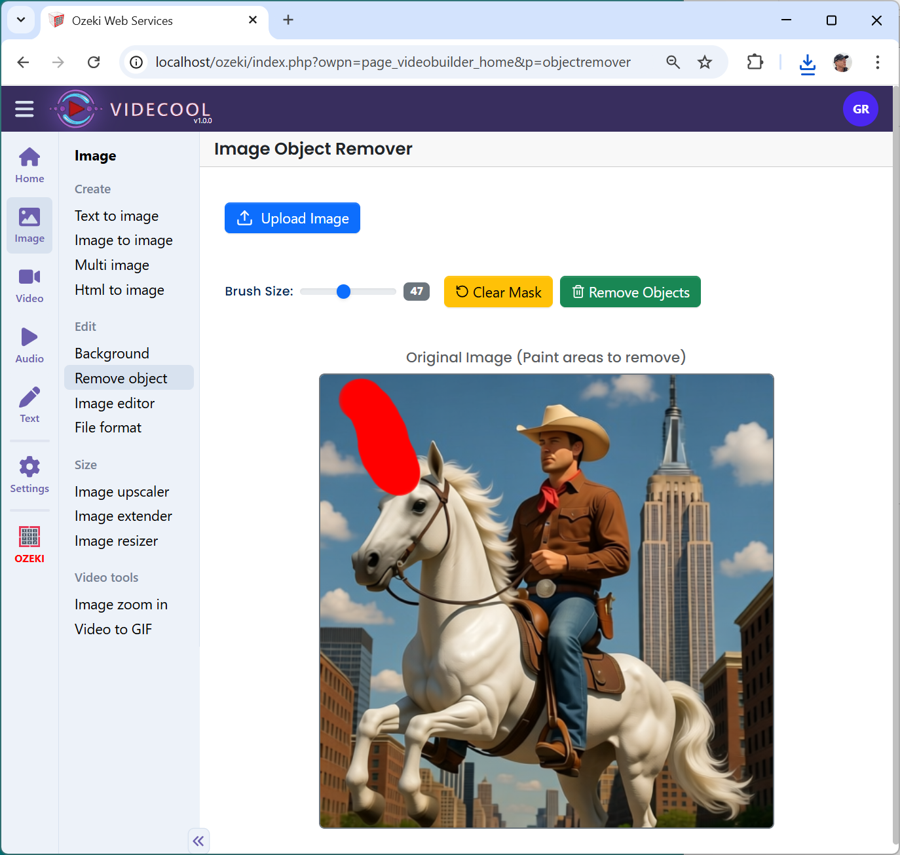The height and width of the screenshot is (855, 900).
Task: Clear the painted mask
Action: click(498, 292)
